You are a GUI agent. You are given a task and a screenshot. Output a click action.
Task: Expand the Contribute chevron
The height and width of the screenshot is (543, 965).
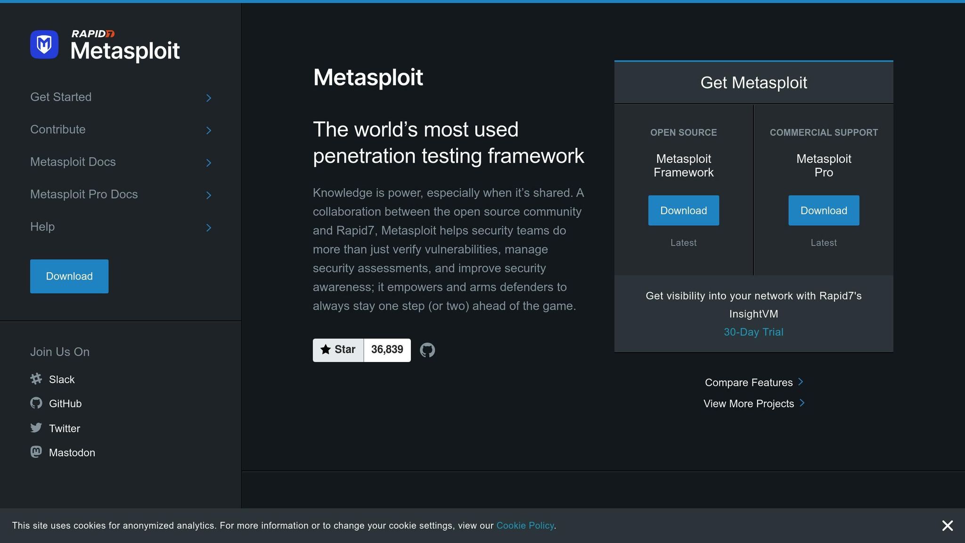click(209, 130)
